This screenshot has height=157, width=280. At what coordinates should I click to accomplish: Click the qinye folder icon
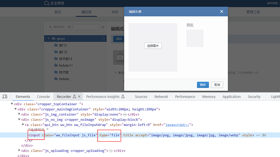pos(54,38)
